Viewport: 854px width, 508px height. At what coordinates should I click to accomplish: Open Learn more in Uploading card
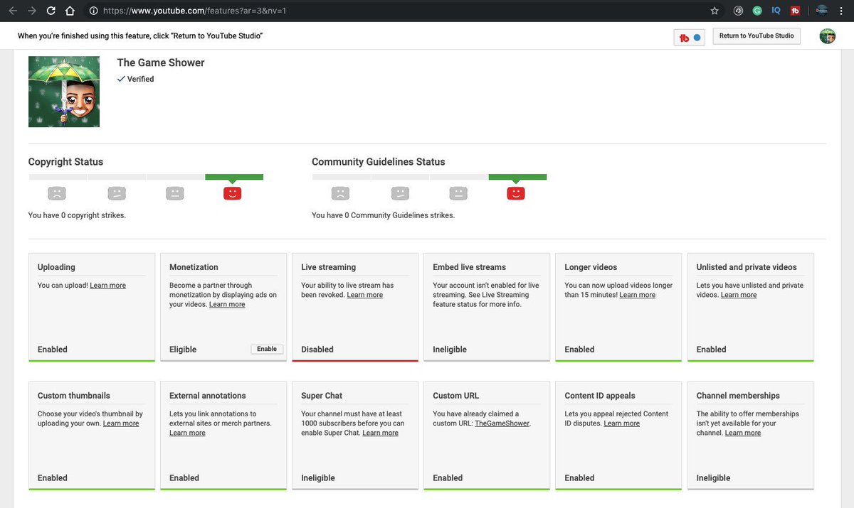point(107,286)
